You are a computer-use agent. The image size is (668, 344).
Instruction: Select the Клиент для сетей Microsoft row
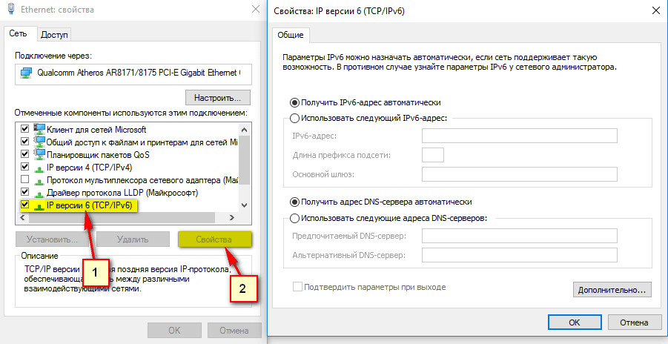point(128,129)
